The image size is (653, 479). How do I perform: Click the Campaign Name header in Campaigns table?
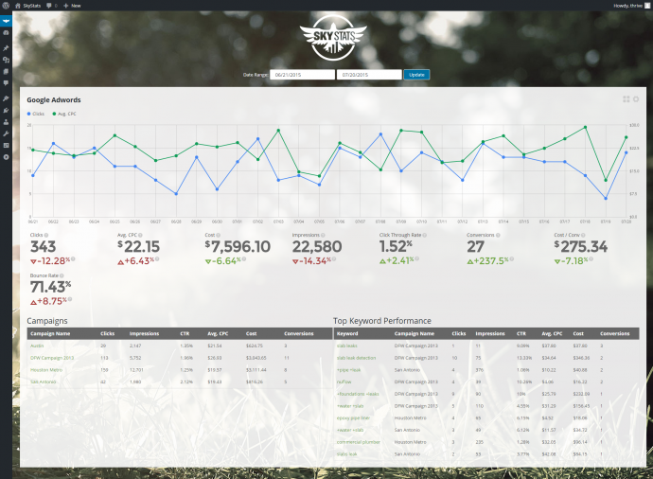(50, 333)
